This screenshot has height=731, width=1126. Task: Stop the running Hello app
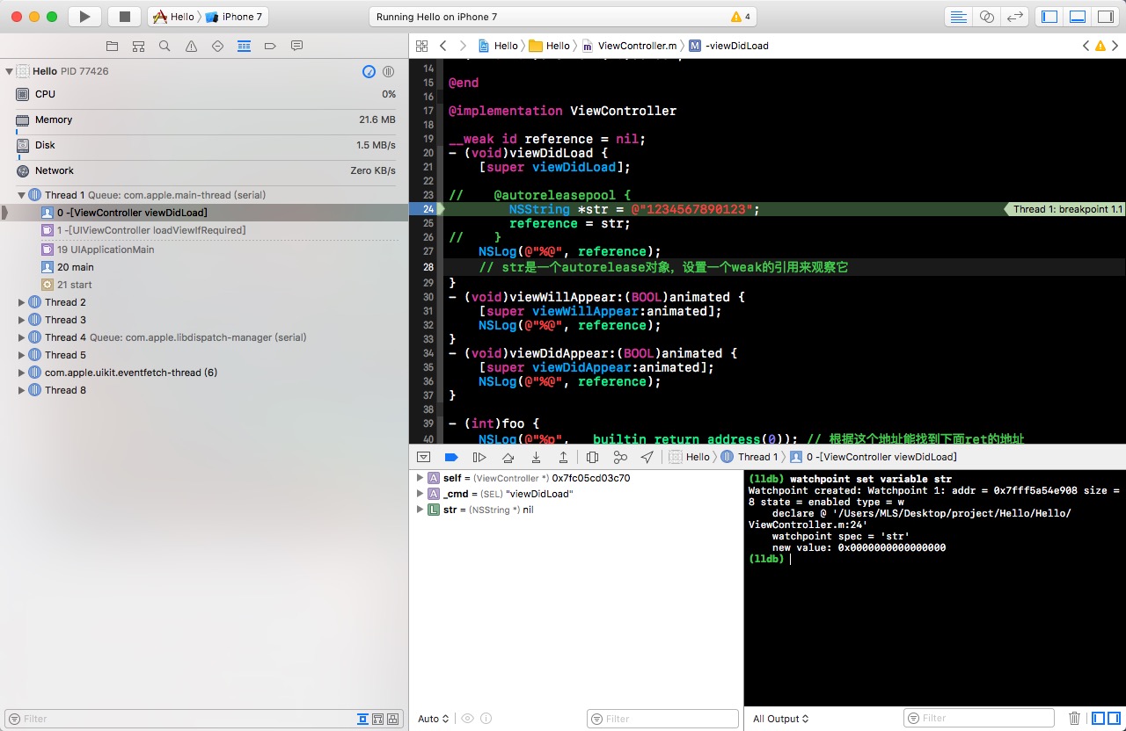(x=124, y=17)
